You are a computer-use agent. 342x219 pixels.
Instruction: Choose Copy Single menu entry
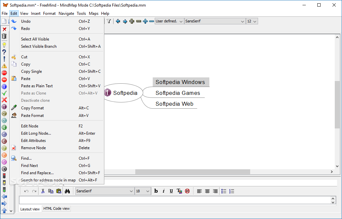(57, 71)
